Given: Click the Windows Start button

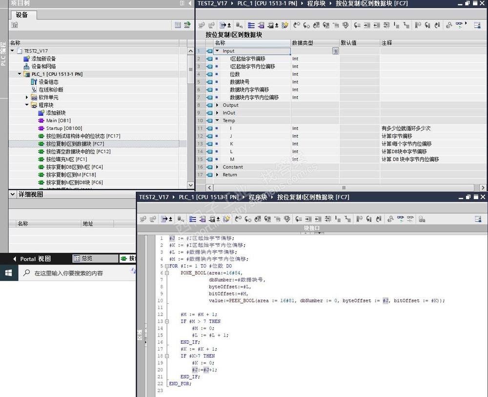Looking at the screenshot, I should pos(8,273).
